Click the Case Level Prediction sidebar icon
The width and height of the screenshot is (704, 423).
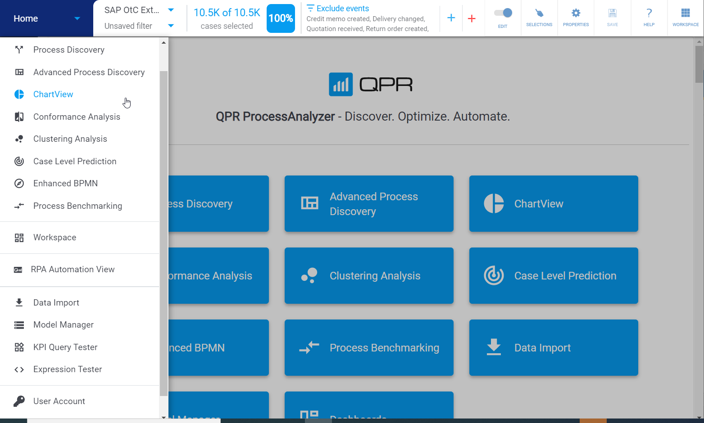(19, 161)
